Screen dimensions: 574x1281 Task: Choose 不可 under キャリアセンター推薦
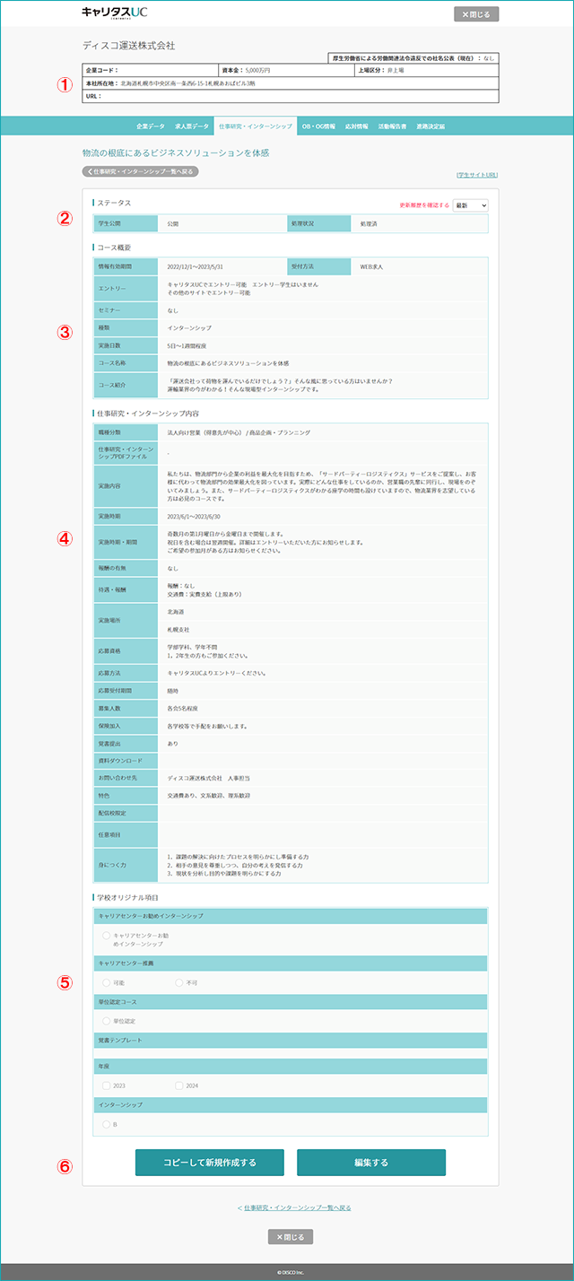click(179, 982)
